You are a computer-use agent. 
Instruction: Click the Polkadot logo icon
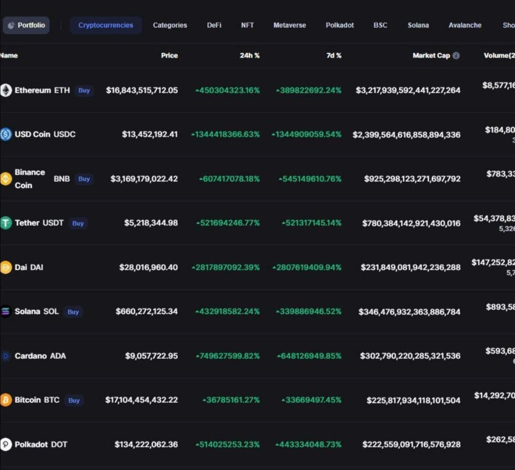point(5,444)
